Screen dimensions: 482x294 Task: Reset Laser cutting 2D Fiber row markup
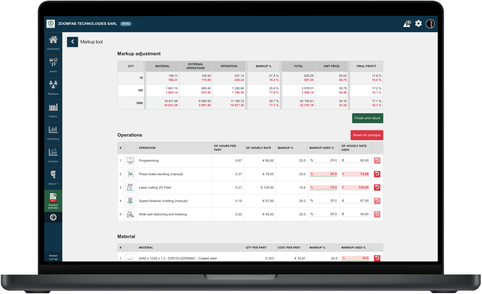pyautogui.click(x=377, y=187)
